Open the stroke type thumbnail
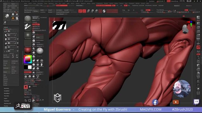The width and height of the screenshot is (202, 113). pos(27,27)
